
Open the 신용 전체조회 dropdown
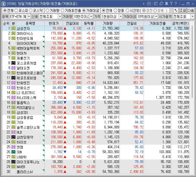[x=60, y=16]
